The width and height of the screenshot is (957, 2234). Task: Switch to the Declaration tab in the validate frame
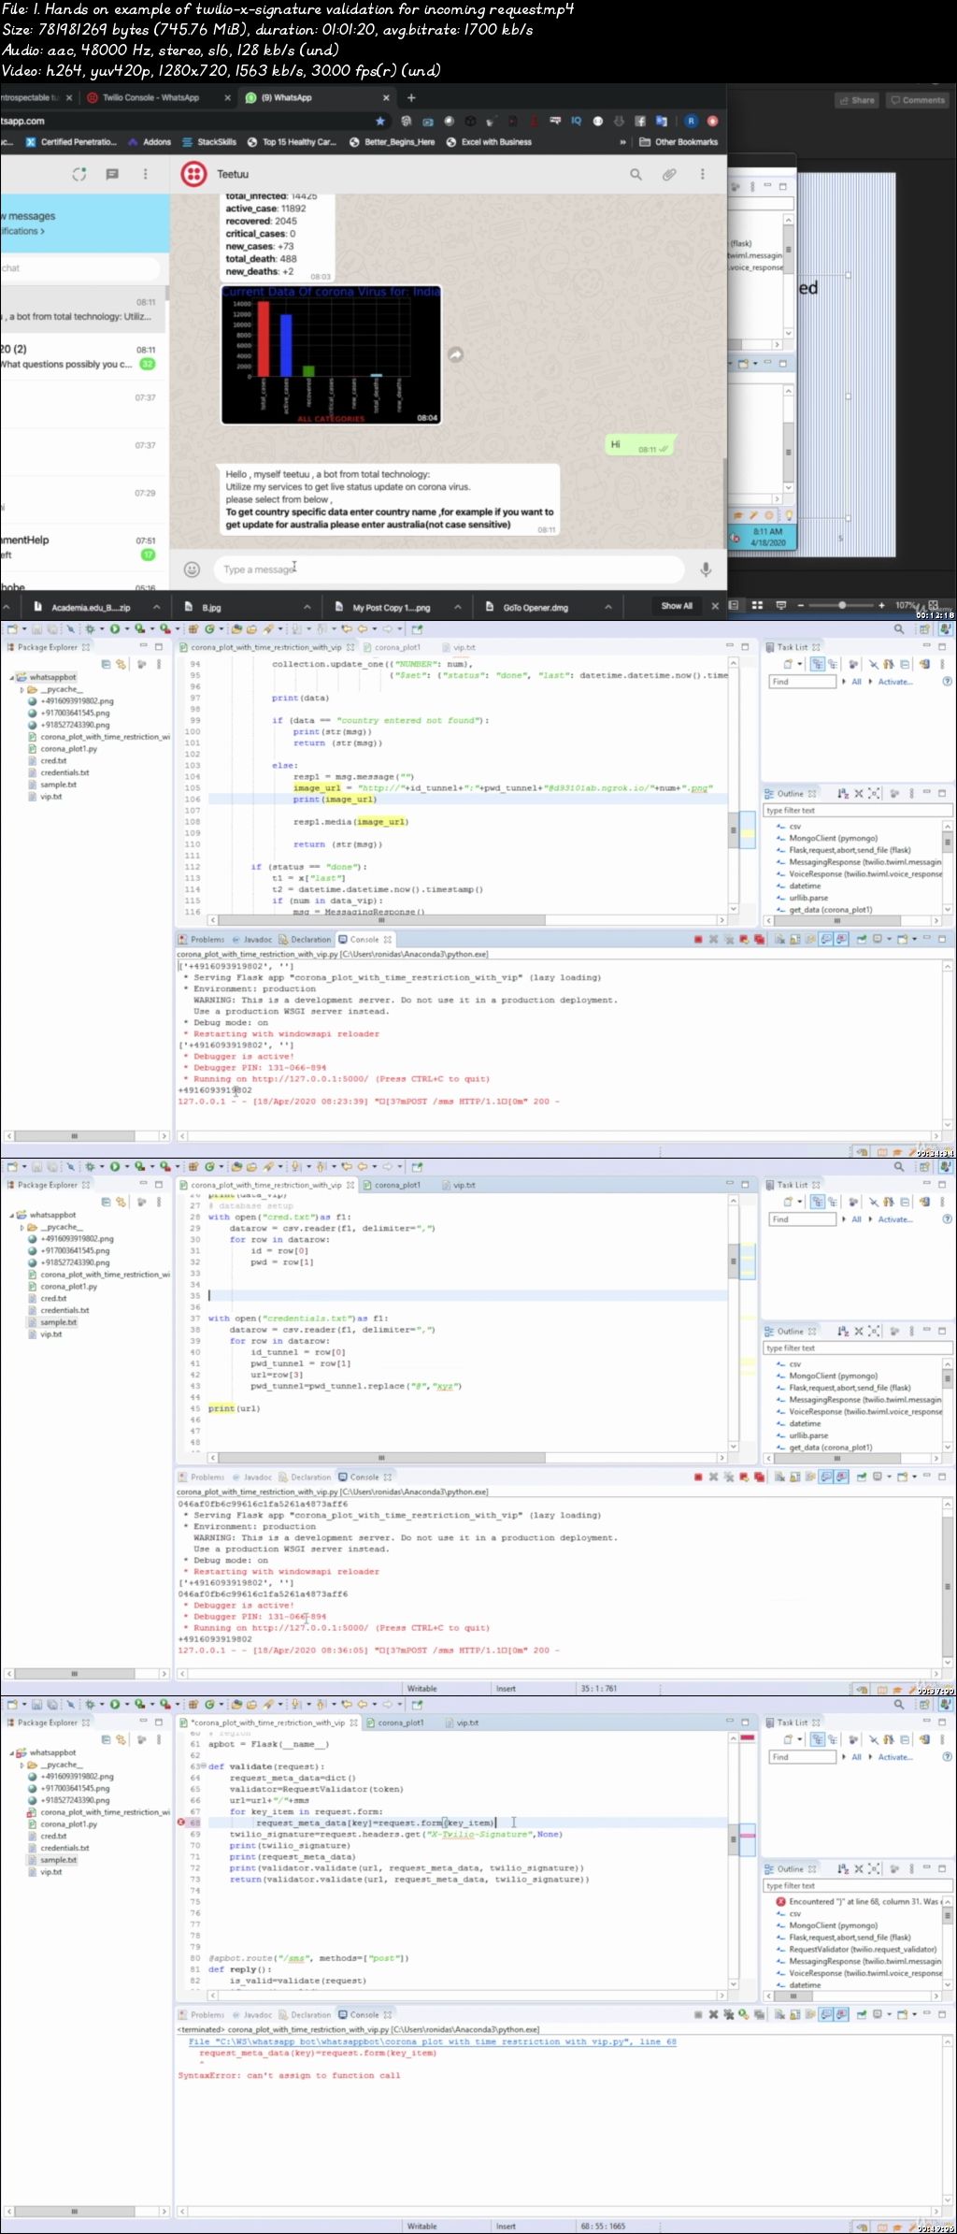tap(305, 2014)
